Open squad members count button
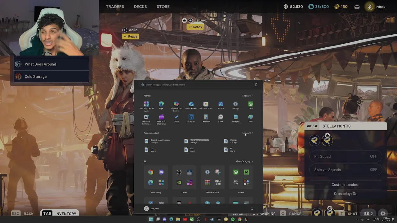 point(368,214)
